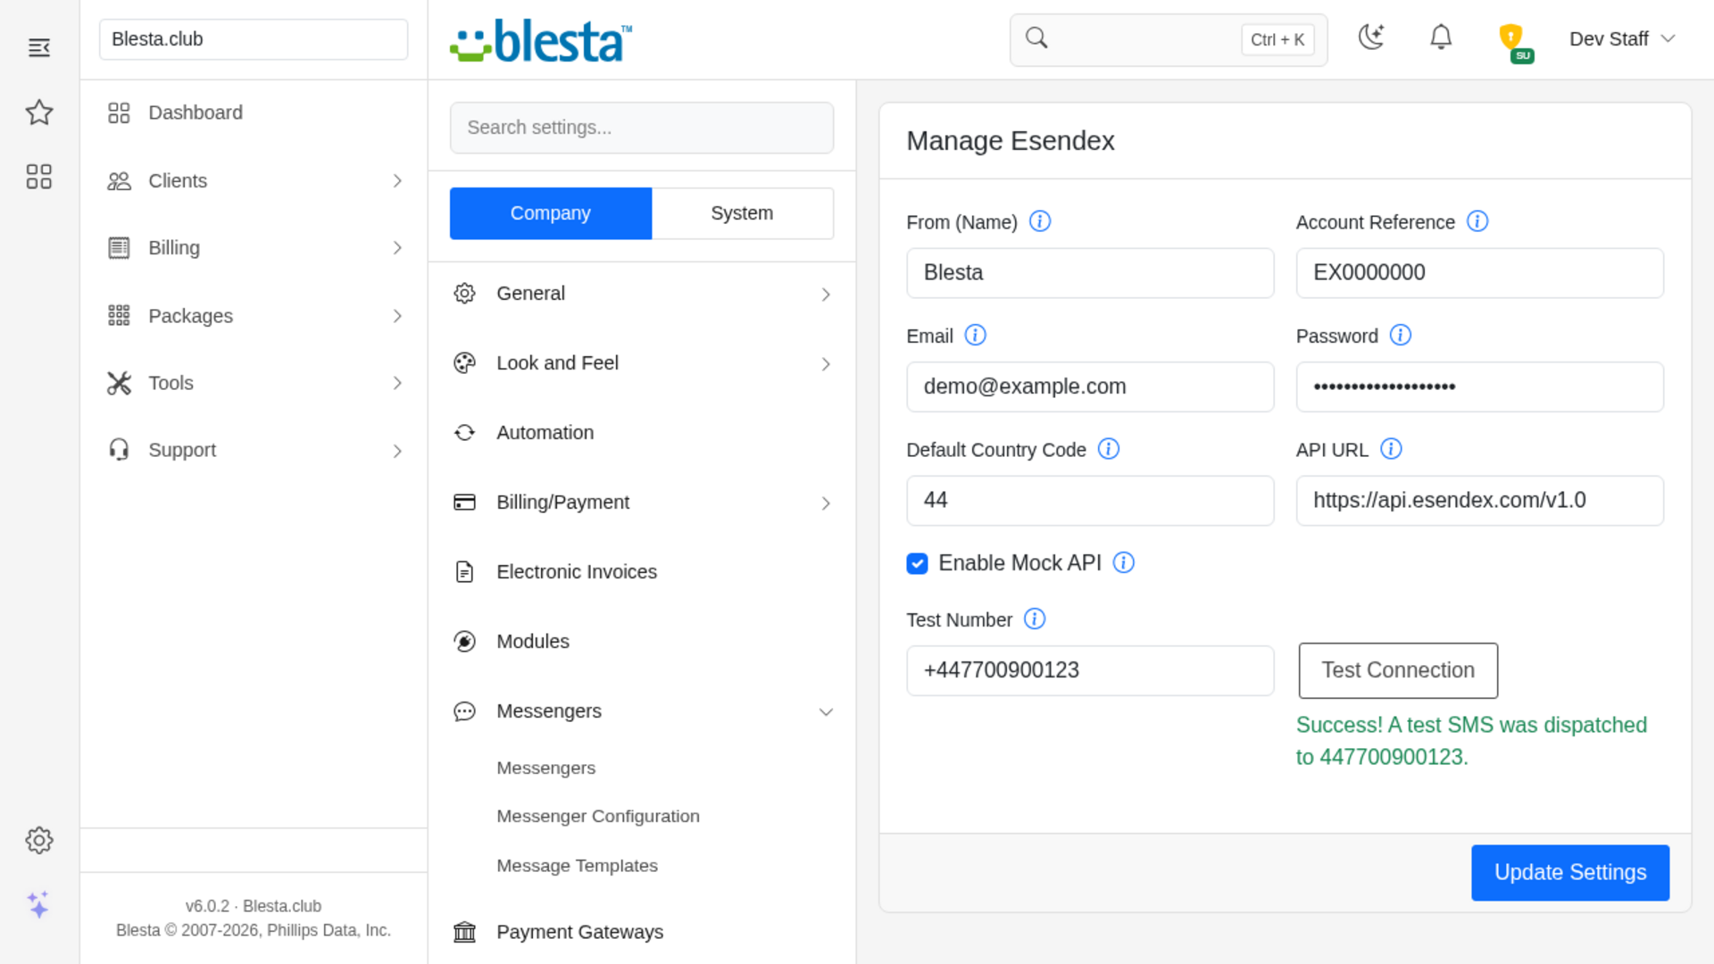The width and height of the screenshot is (1714, 964).
Task: Open the Messengers sub-item link
Action: (545, 769)
